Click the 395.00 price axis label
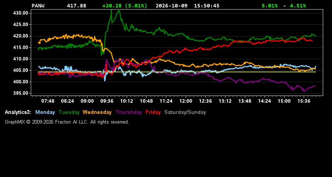332x177 pixels. point(21,93)
